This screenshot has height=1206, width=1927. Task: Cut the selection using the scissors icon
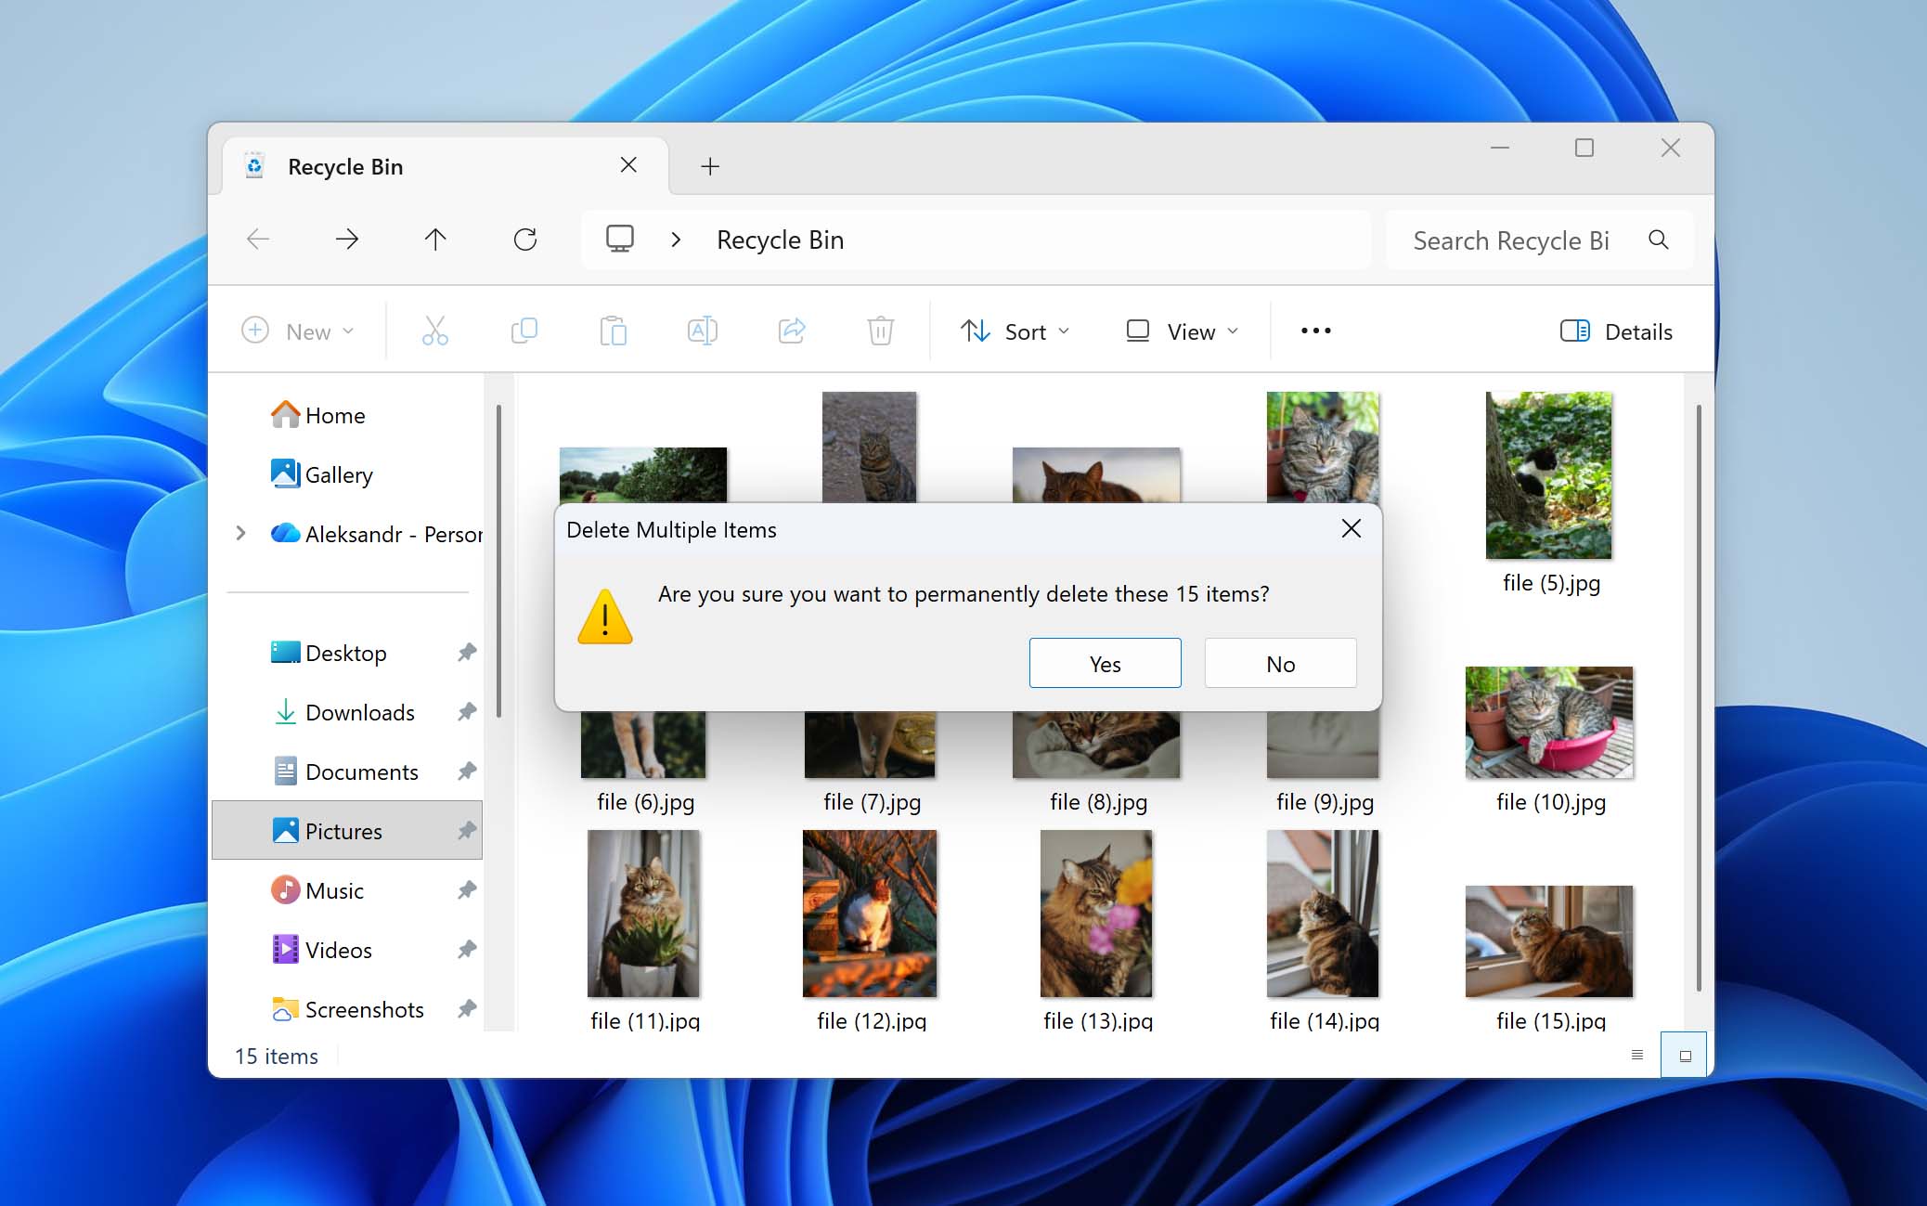[x=434, y=331]
